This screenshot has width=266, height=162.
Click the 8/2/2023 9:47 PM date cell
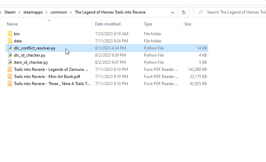[110, 62]
